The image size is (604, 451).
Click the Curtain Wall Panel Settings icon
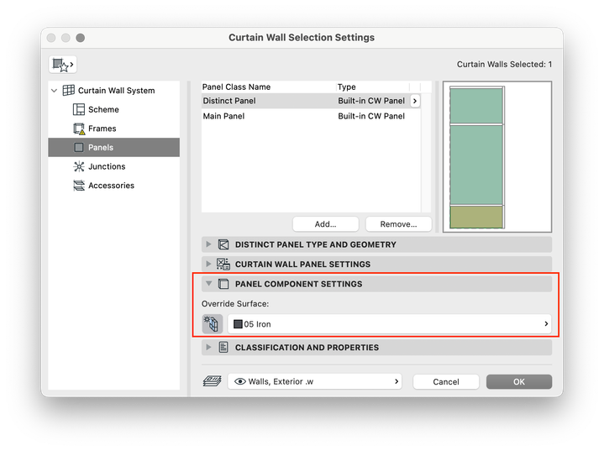coord(223,265)
